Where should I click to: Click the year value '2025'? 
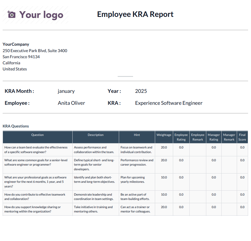(x=141, y=91)
